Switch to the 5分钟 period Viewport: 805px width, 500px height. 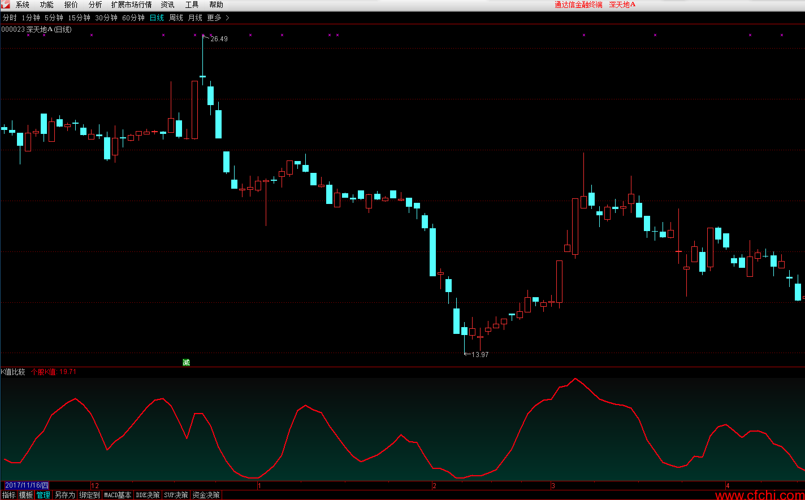(54, 18)
